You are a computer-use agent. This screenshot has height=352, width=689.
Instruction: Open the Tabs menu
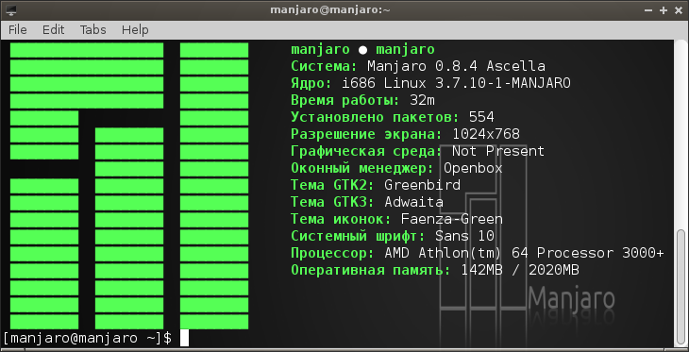92,30
